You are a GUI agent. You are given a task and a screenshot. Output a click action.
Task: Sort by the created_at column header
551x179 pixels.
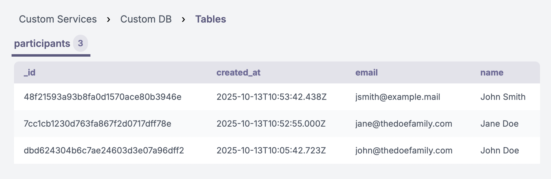click(x=238, y=72)
